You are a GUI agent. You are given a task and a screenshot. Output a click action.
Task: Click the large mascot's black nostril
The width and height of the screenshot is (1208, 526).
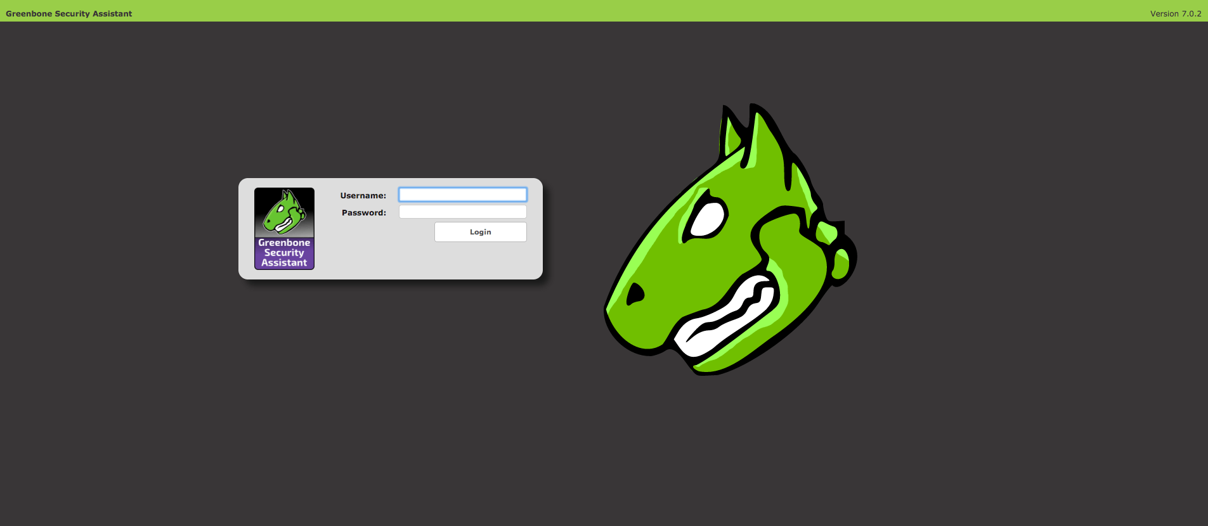coord(635,294)
